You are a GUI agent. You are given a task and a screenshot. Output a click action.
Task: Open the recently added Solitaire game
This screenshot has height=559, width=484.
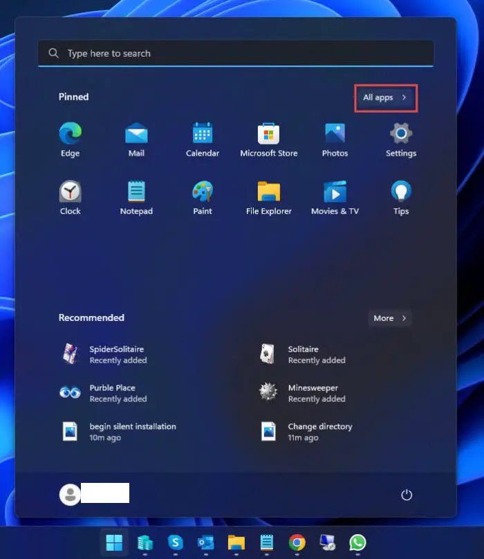pyautogui.click(x=303, y=354)
